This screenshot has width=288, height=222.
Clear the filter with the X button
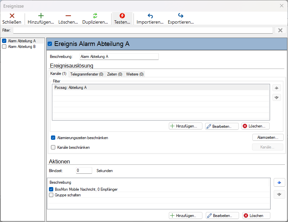(x=280, y=30)
